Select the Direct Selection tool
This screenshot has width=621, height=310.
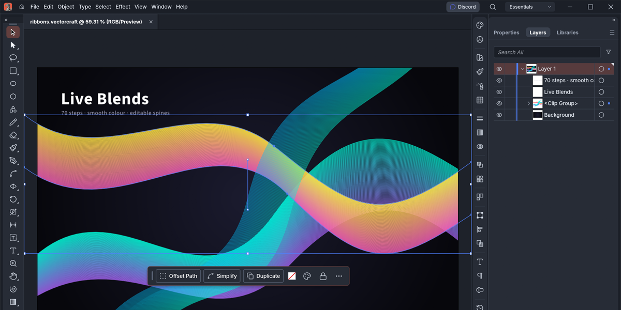[x=13, y=45]
